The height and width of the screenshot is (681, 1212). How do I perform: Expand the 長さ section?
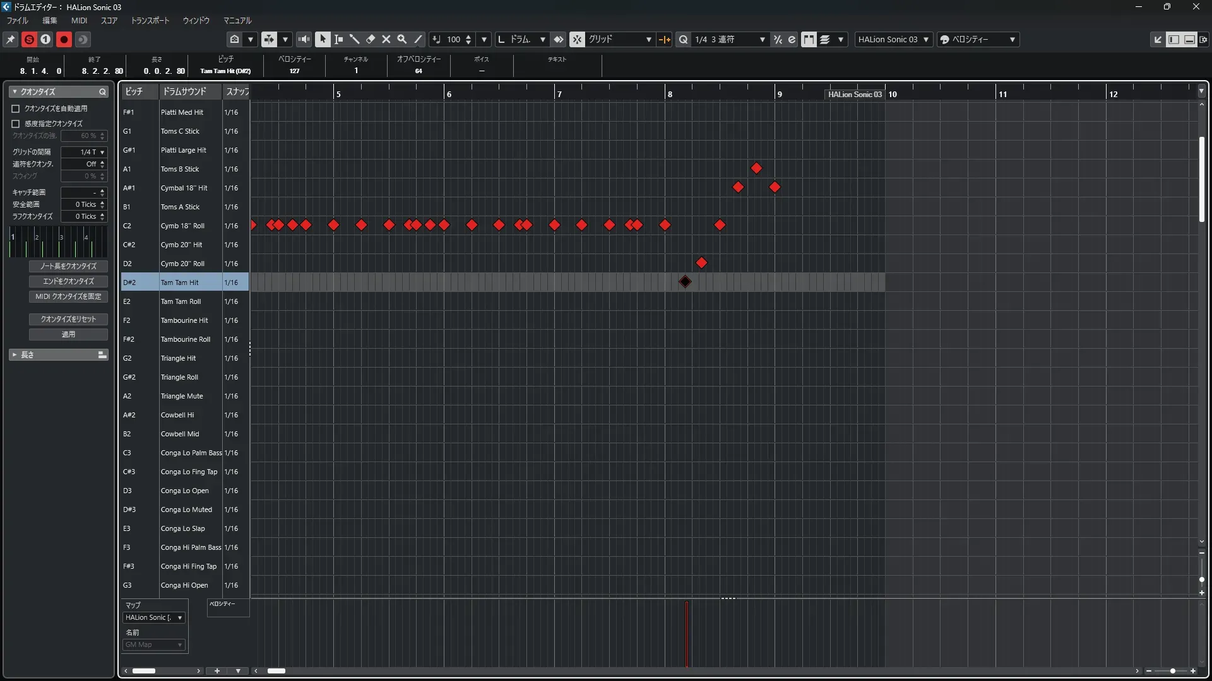15,355
